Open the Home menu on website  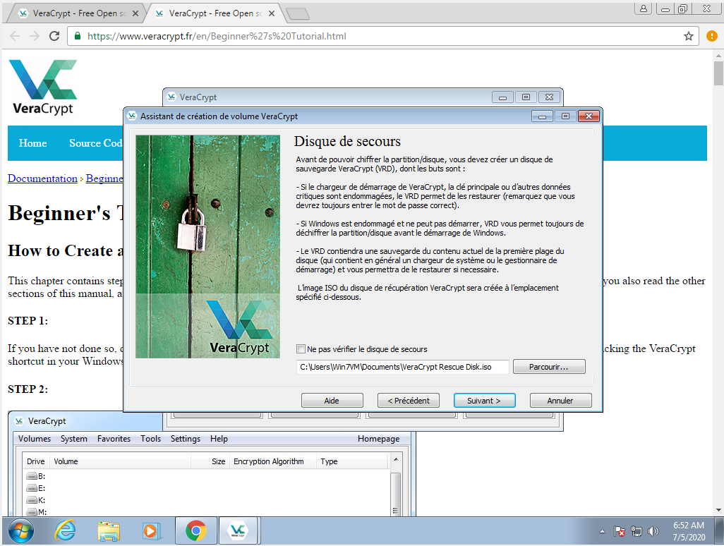coord(32,143)
